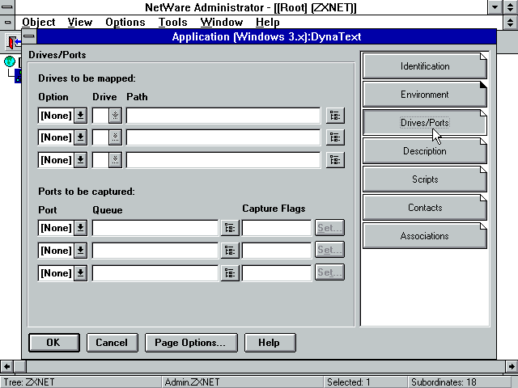Open second Option dropdown in drives section
Screen dimensions: 518x388
coord(80,137)
